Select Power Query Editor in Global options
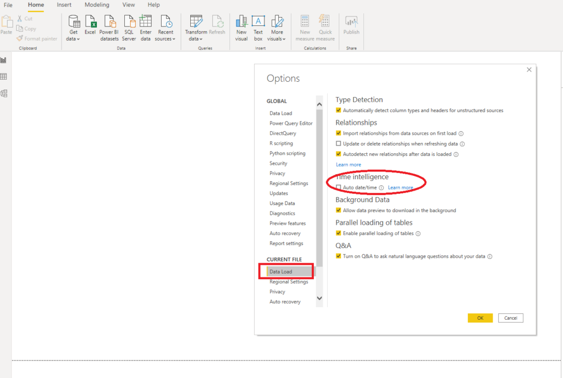The image size is (563, 378). point(291,124)
